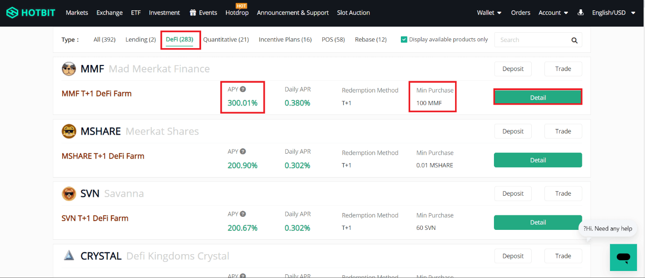Viewport: 645px width, 278px height.
Task: Expand the Account dropdown
Action: click(553, 13)
